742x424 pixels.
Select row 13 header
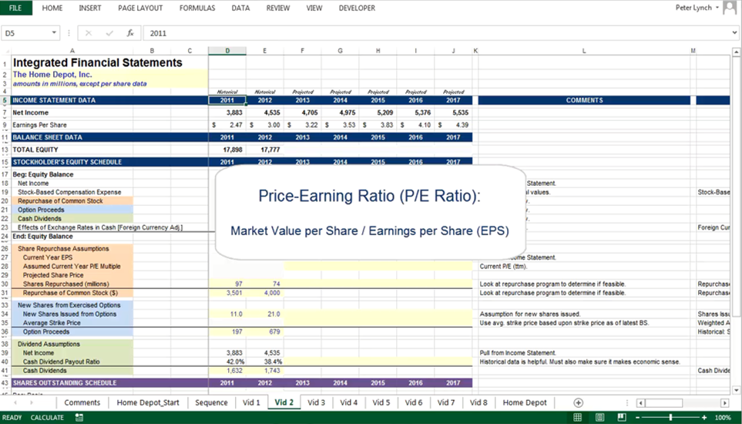tap(5, 150)
